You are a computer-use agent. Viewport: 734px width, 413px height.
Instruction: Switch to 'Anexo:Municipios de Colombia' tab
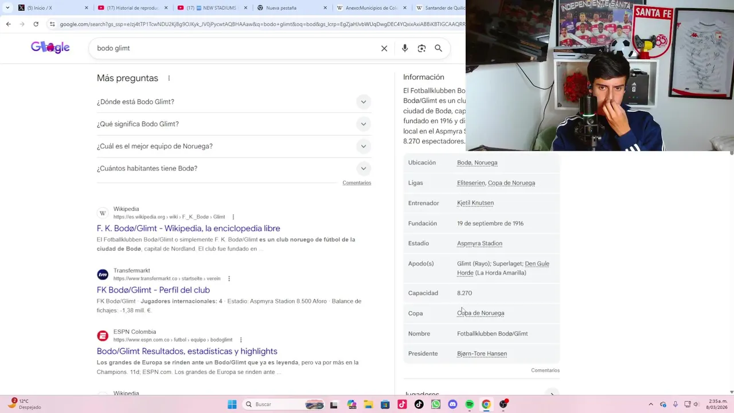coord(371,8)
